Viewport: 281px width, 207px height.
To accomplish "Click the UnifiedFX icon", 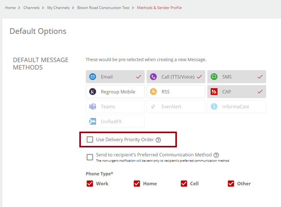I will [93, 122].
